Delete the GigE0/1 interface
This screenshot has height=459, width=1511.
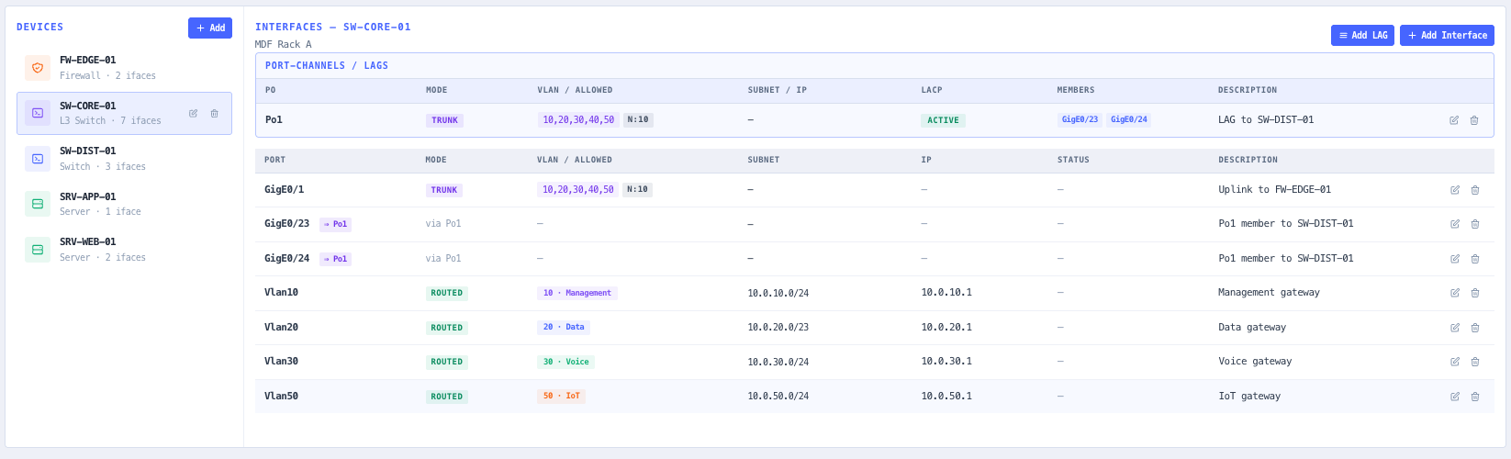point(1475,190)
